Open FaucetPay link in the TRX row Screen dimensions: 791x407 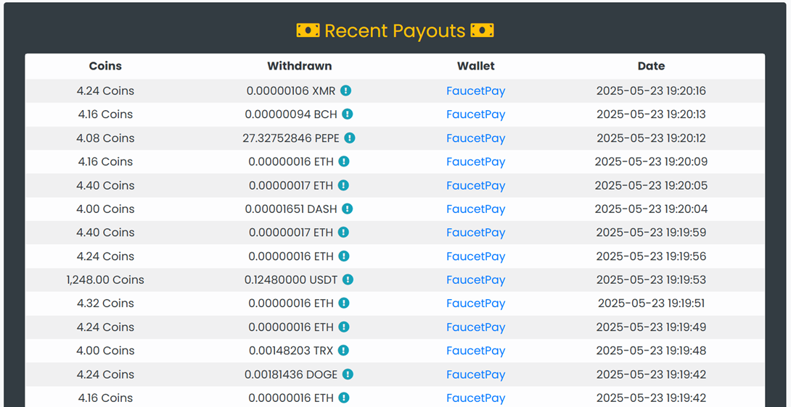pyautogui.click(x=475, y=351)
